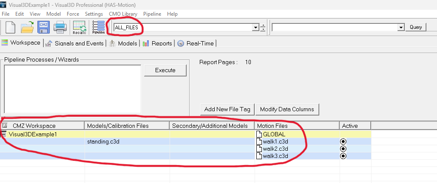This screenshot has width=437, height=183.
Task: Save workspace using the CMZ disk icon
Action: pyautogui.click(x=43, y=27)
